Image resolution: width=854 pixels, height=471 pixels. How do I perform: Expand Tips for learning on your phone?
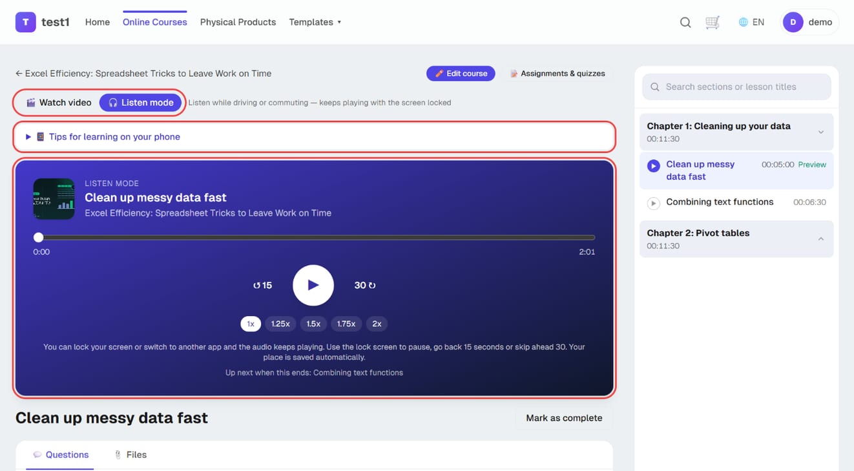pos(314,137)
